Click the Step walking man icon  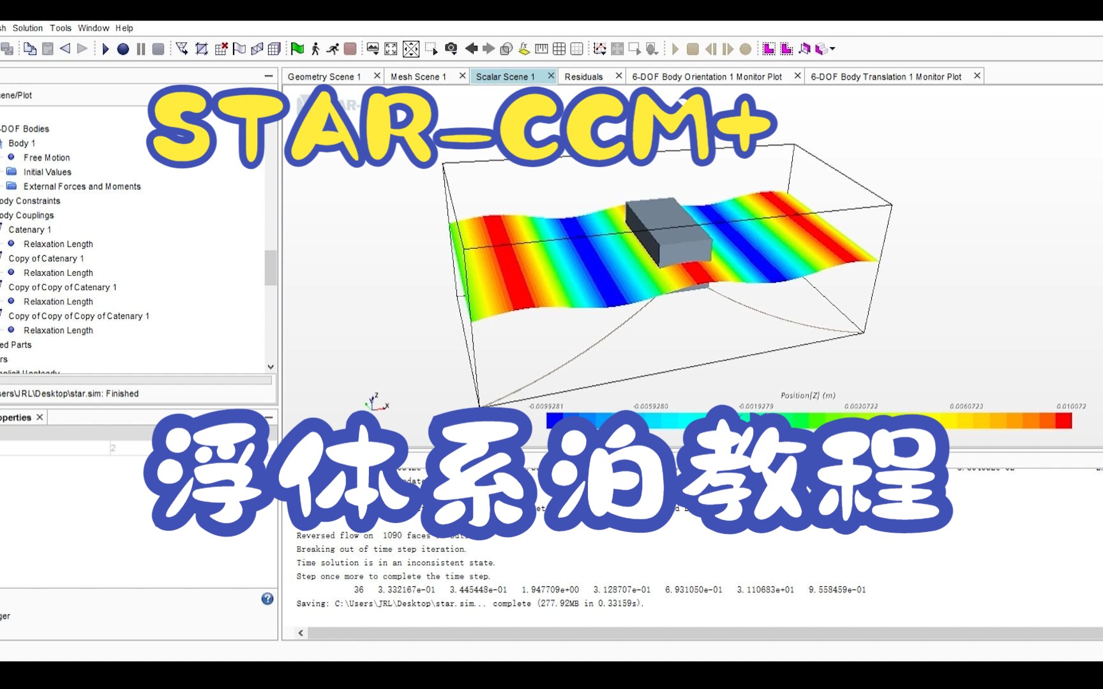coord(315,48)
